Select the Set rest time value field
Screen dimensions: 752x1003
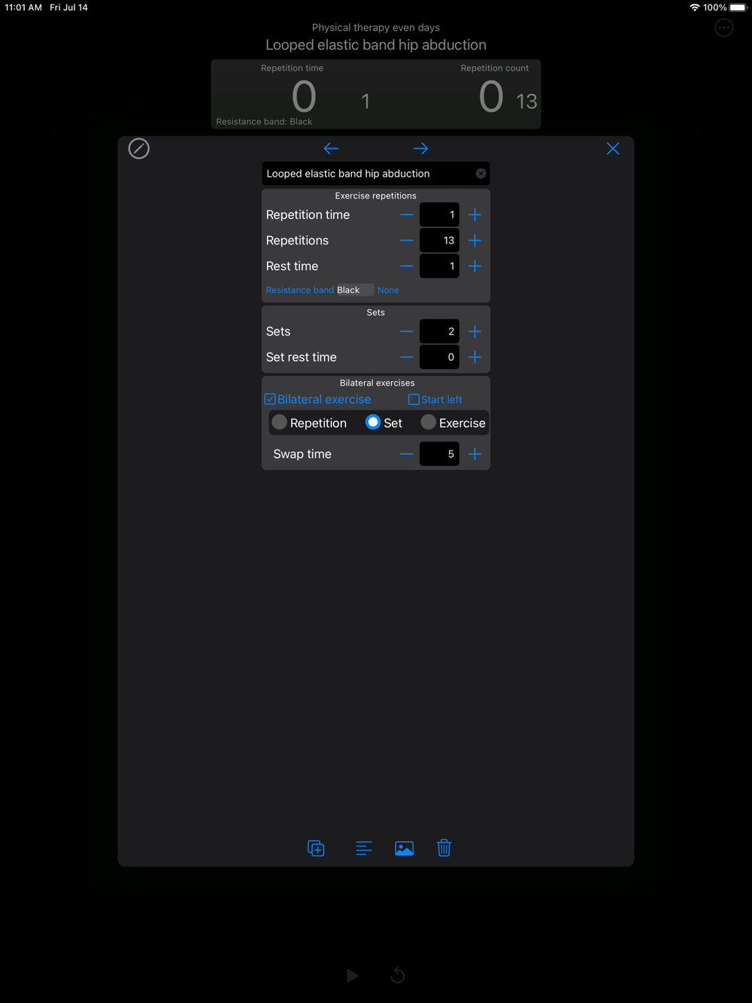click(439, 357)
